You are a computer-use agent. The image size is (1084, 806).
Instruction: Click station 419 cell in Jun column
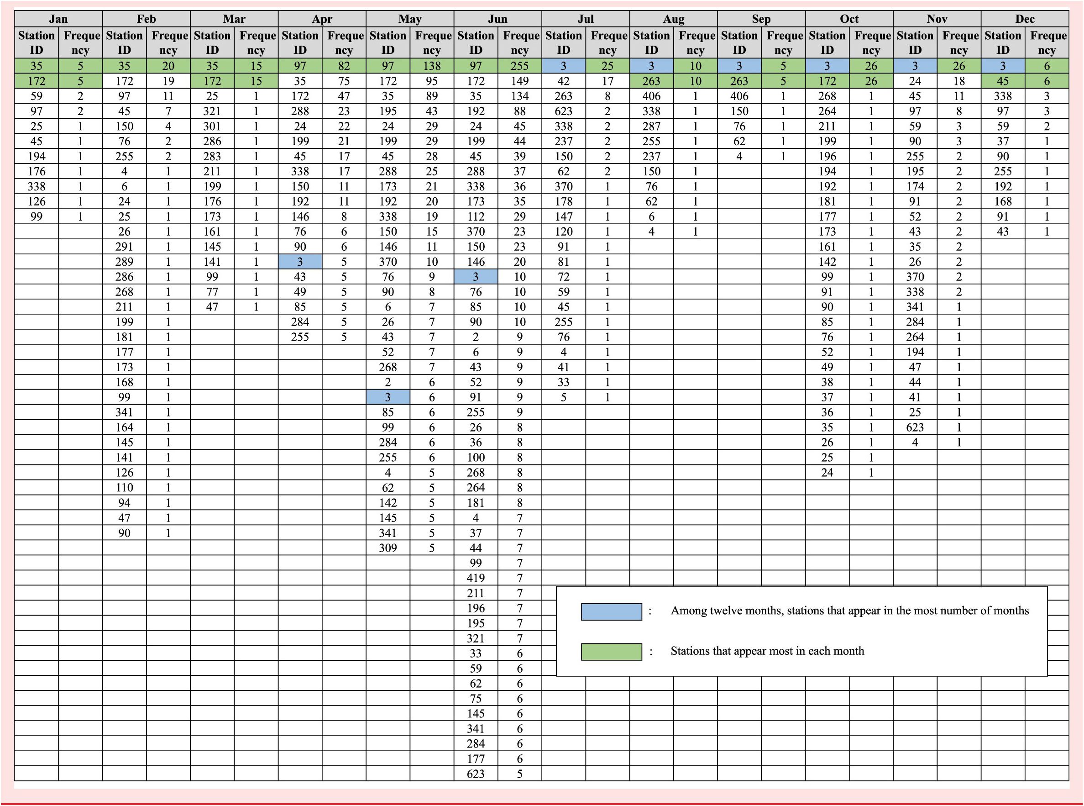tap(476, 578)
